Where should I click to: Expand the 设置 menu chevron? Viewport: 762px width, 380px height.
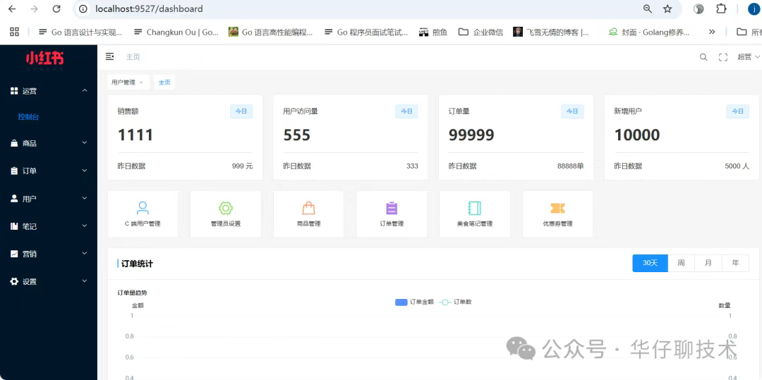click(x=85, y=281)
